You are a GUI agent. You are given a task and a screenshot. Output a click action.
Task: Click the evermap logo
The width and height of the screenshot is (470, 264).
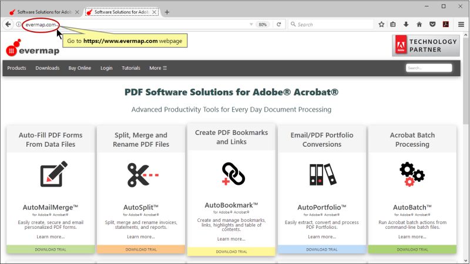[33, 48]
